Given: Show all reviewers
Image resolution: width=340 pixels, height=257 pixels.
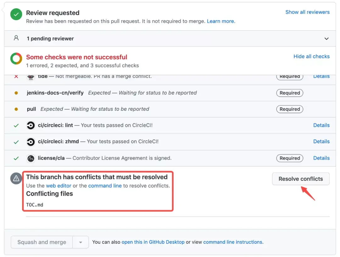Looking at the screenshot, I should tap(307, 12).
